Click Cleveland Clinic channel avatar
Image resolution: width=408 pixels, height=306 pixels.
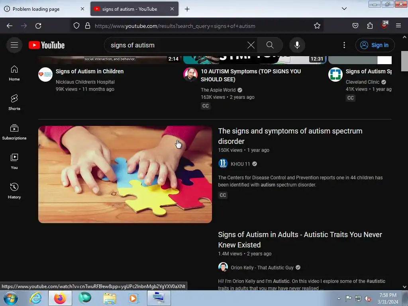click(335, 75)
